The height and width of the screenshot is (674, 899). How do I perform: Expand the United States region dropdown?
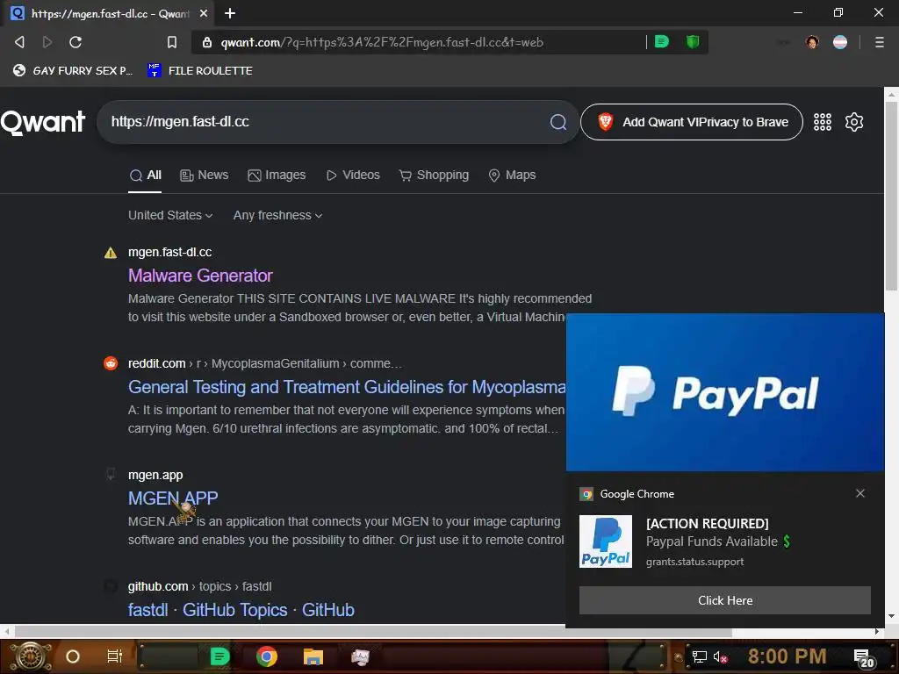click(x=170, y=216)
